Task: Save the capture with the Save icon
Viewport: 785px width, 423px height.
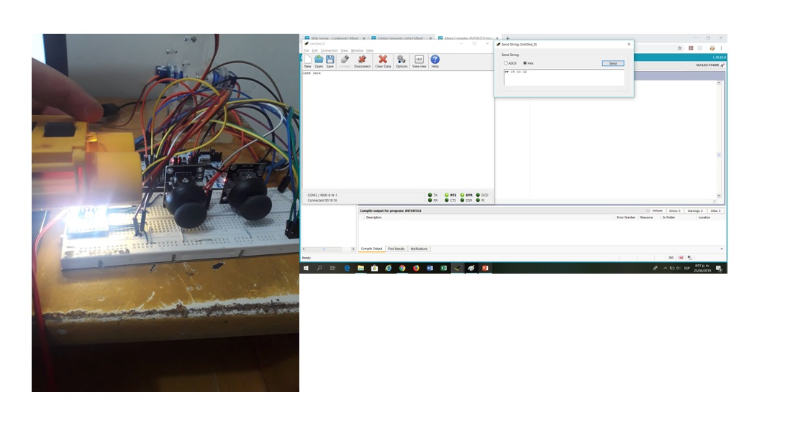Action: tap(330, 61)
